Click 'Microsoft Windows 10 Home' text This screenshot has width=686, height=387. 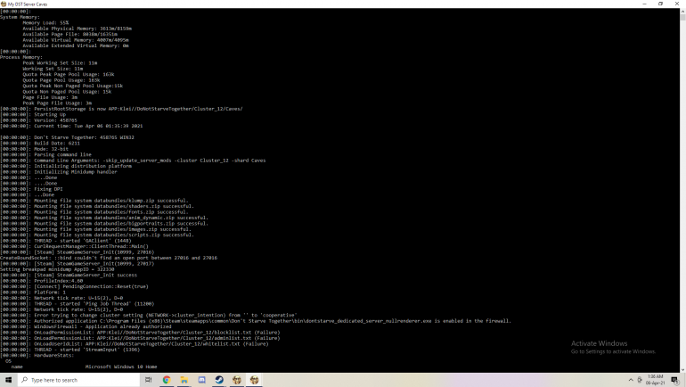(x=121, y=366)
